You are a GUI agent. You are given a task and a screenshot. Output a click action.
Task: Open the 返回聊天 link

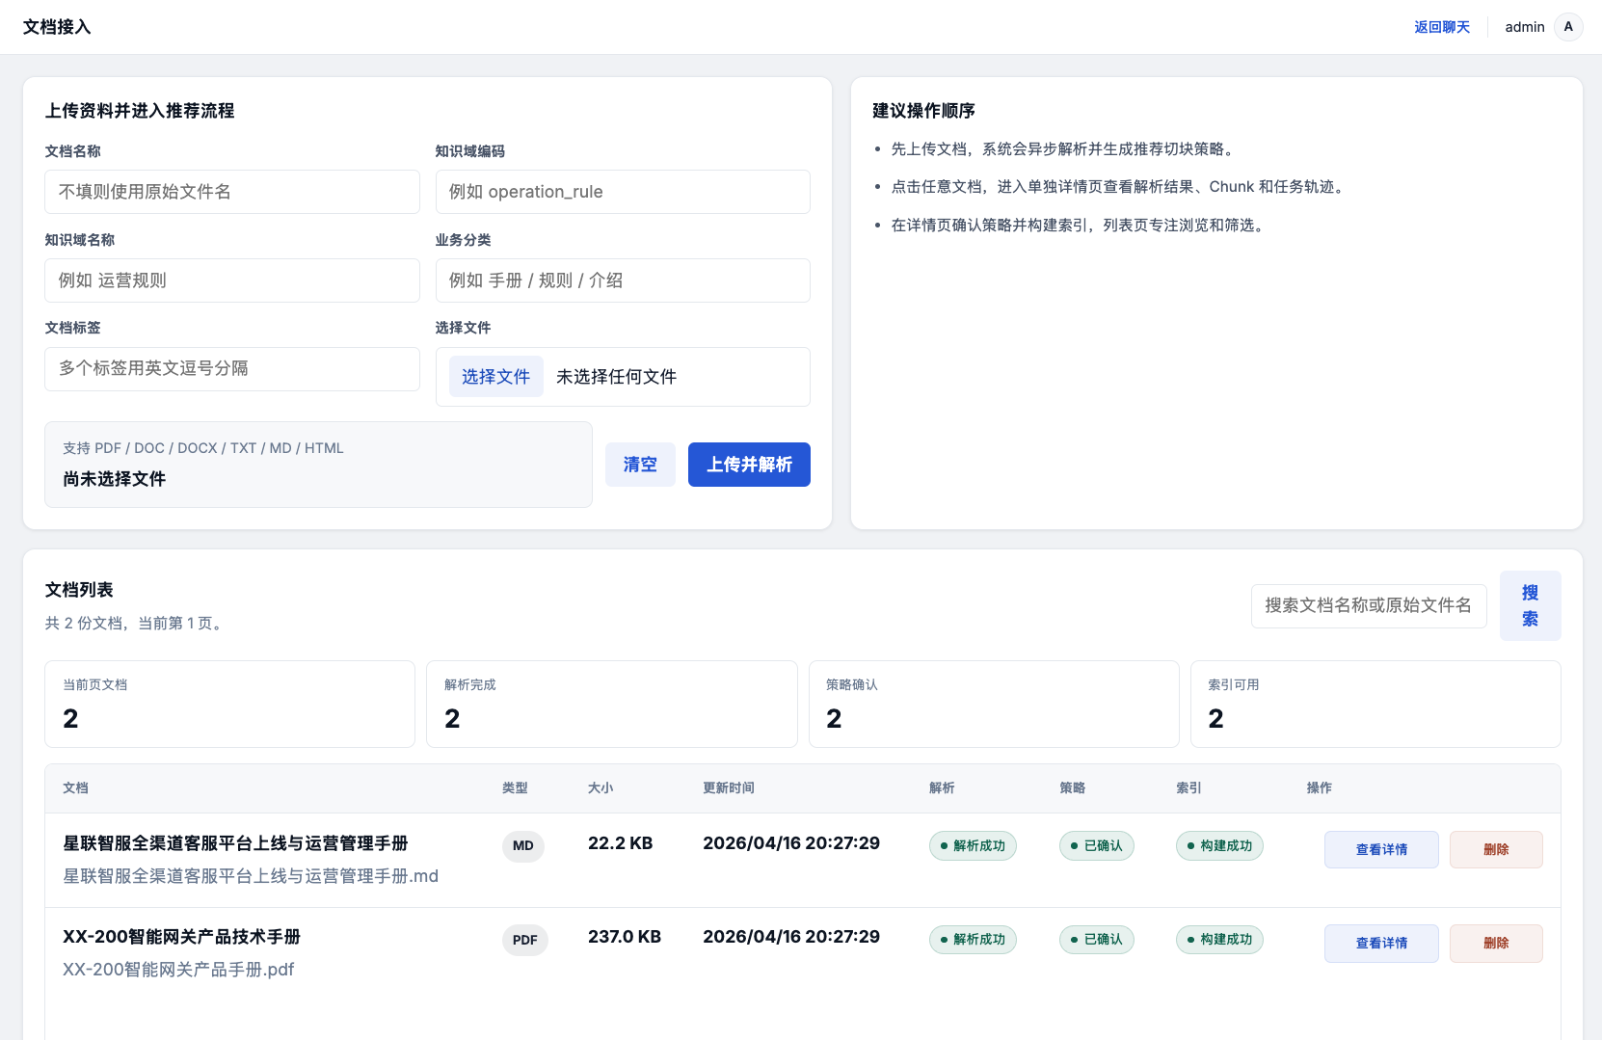1441,27
